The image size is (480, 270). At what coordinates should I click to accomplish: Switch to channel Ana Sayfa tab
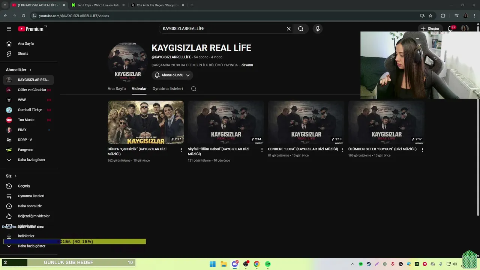[117, 89]
